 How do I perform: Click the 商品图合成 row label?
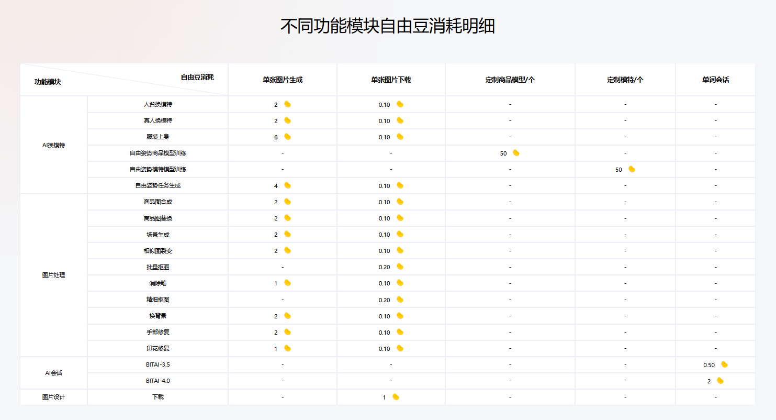pyautogui.click(x=158, y=202)
